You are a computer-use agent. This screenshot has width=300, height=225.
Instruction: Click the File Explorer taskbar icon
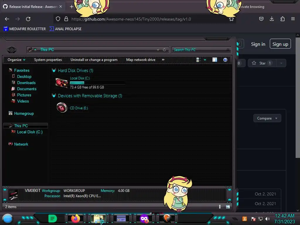98,219
